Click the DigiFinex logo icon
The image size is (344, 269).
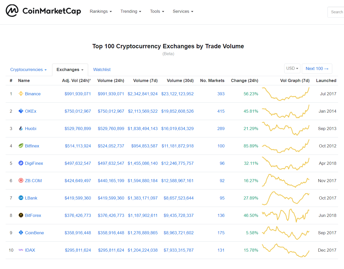coord(21,163)
